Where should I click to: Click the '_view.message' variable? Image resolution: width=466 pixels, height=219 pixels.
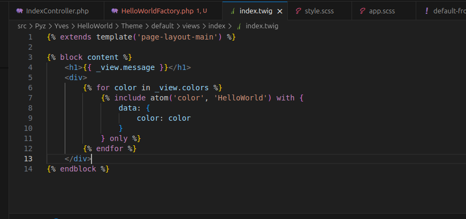[125, 68]
